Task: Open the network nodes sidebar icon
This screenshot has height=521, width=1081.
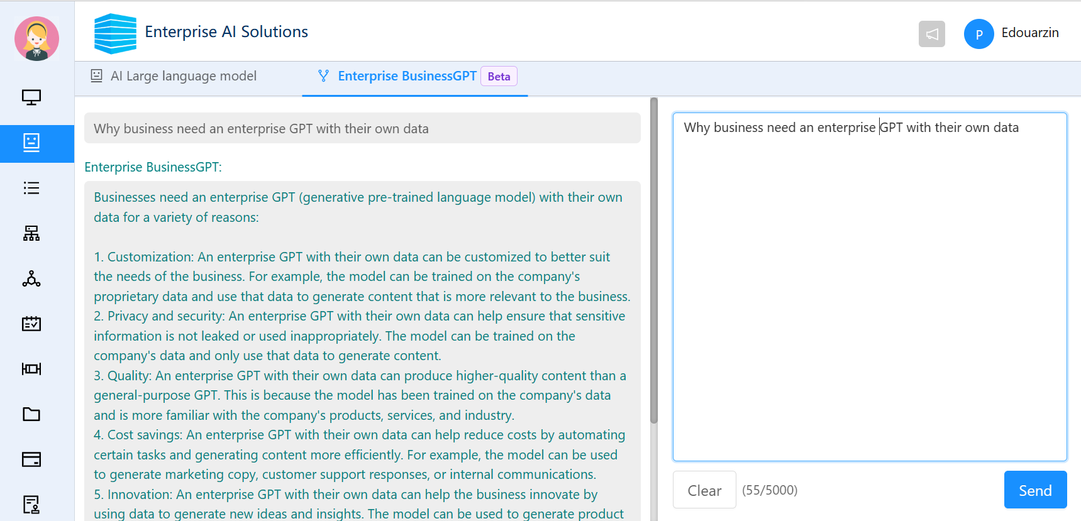Action: click(x=31, y=278)
